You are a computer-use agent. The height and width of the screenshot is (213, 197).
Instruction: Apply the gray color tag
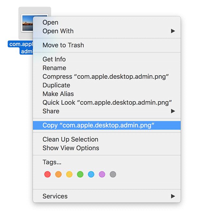pyautogui.click(x=113, y=174)
